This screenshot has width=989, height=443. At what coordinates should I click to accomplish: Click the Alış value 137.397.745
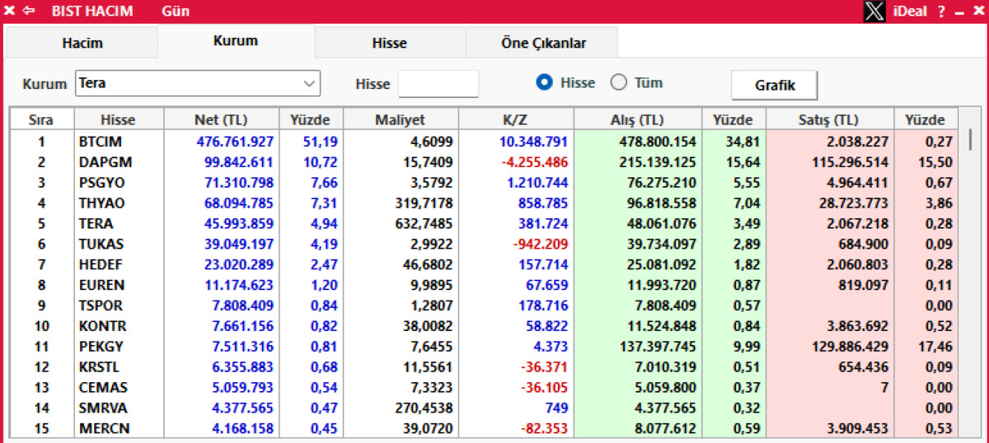(658, 347)
